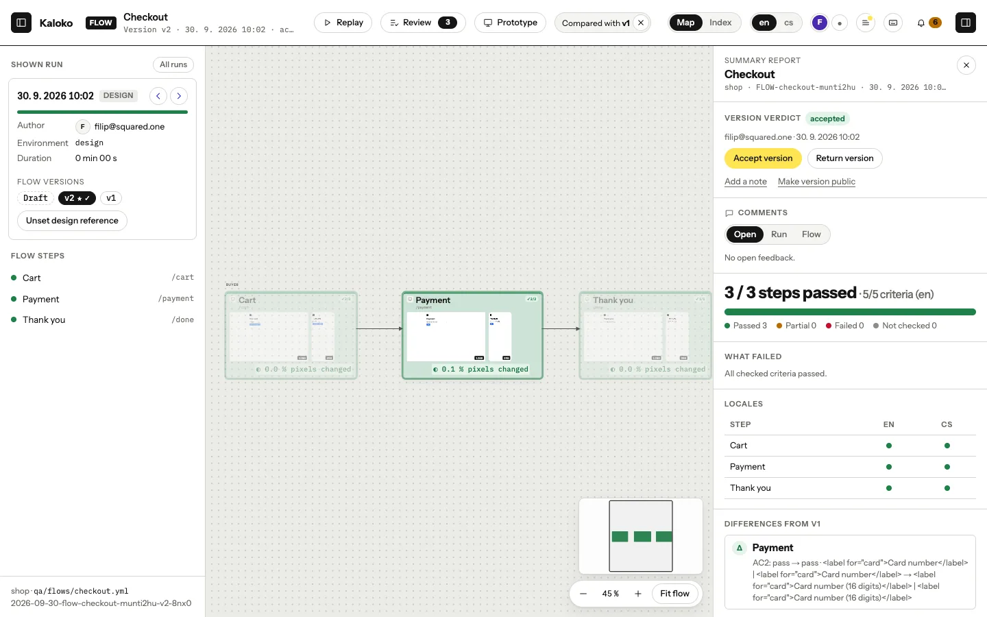Click the purple F user avatar
Screen dimensions: 987x617
pos(819,23)
